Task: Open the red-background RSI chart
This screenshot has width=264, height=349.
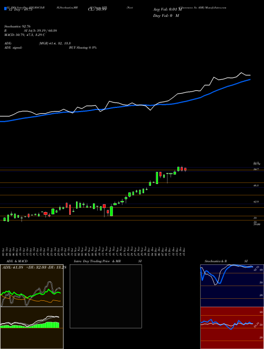Action: [x=232, y=328]
